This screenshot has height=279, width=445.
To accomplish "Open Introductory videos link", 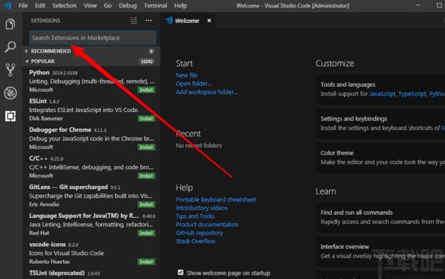I will click(201, 207).
